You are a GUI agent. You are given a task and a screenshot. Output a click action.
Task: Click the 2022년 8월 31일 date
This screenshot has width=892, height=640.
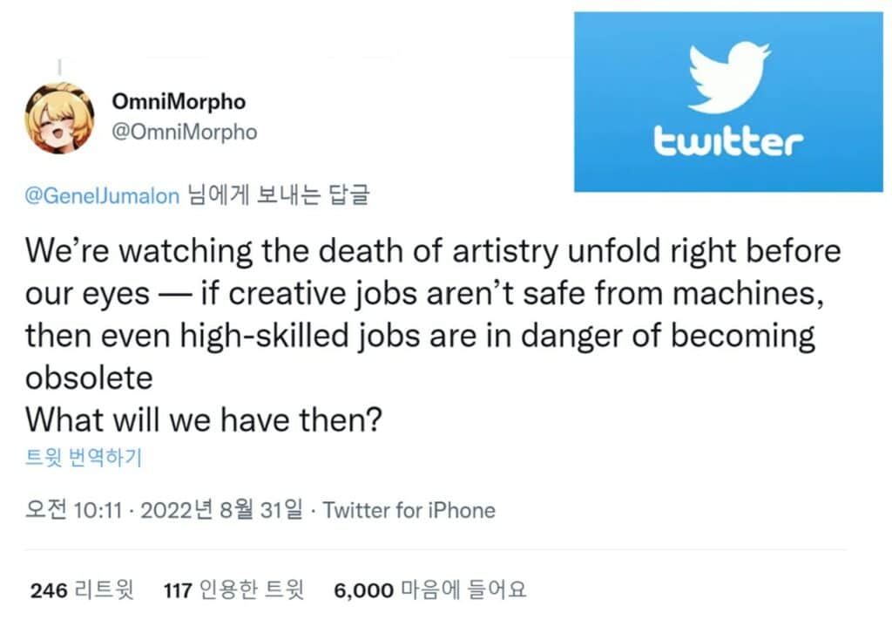tap(220, 510)
